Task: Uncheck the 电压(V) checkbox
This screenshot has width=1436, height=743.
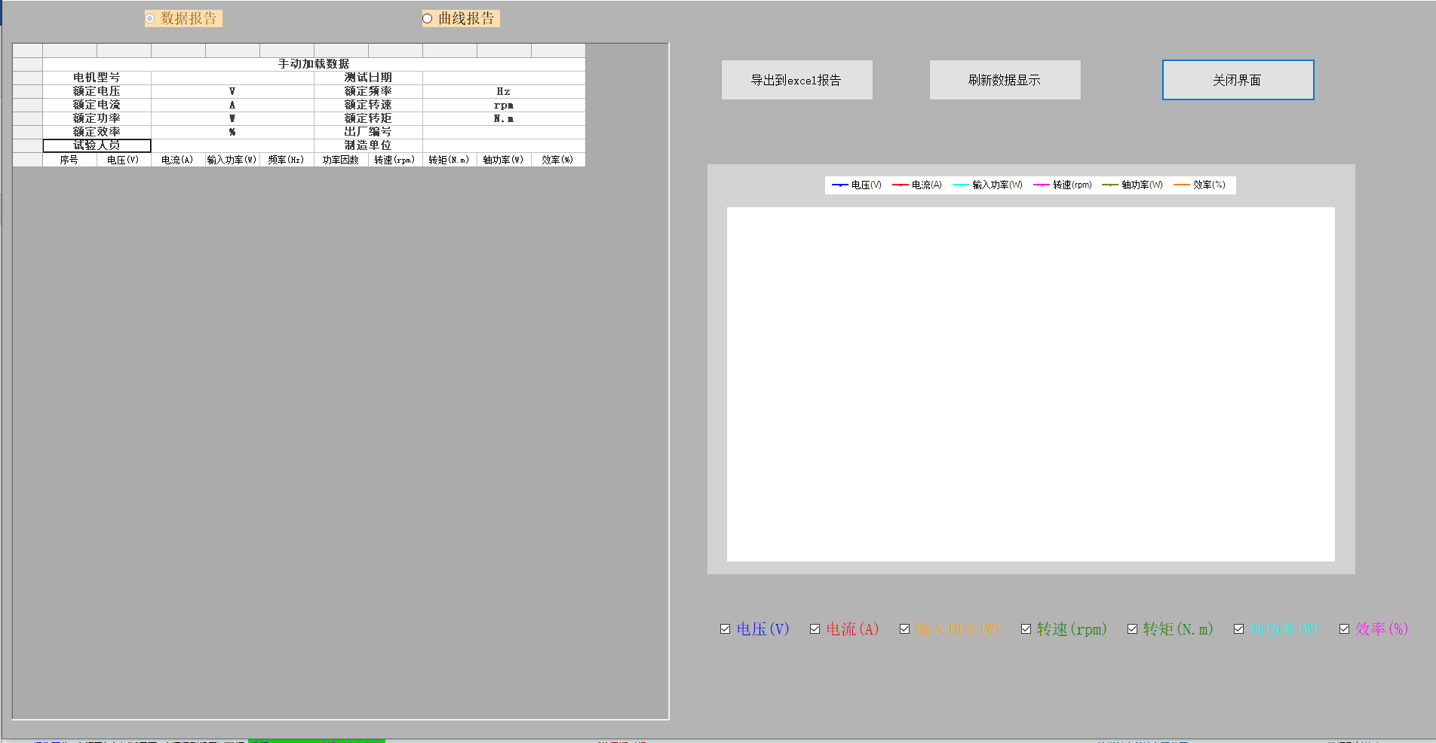Action: [x=725, y=628]
